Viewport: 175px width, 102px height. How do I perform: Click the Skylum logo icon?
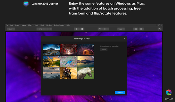tap(169, 92)
